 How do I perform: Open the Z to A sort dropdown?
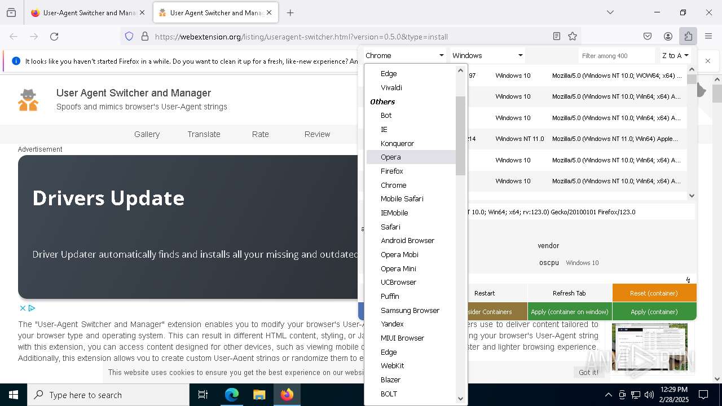tap(675, 55)
